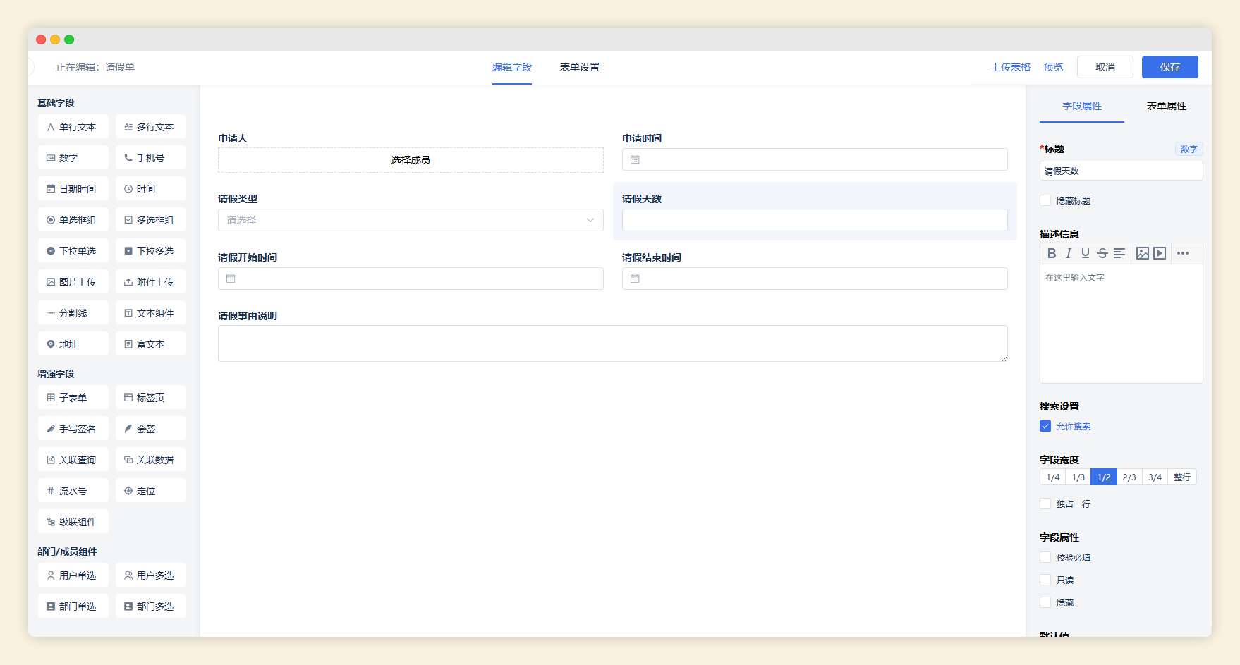Add a 流水号 component
Viewport: 1240px width, 665px height.
pyautogui.click(x=73, y=491)
